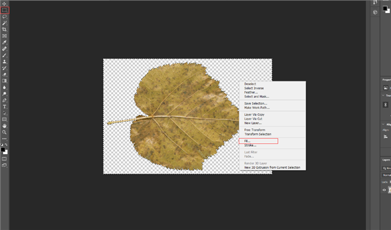Collapse the Transform section in Properties
Screen dimensions: 391x230
click(384, 95)
